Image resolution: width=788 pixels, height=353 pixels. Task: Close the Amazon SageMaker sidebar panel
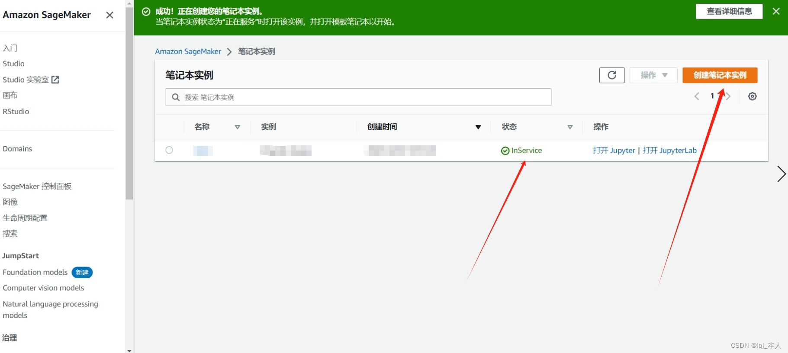tap(109, 15)
